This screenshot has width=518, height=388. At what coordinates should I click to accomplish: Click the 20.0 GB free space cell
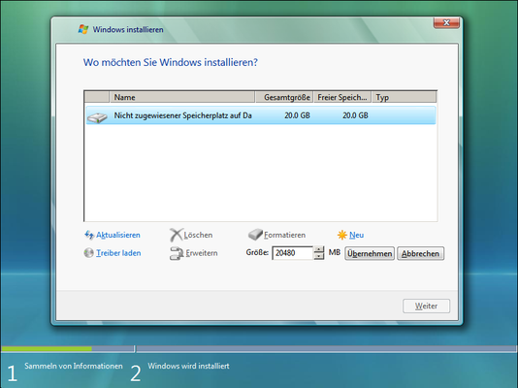tap(355, 115)
